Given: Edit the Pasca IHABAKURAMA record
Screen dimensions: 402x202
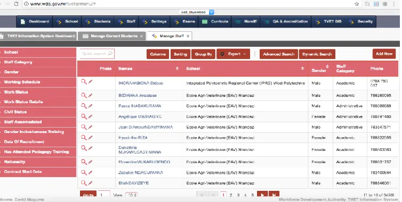Looking at the screenshot, I should tap(90, 106).
